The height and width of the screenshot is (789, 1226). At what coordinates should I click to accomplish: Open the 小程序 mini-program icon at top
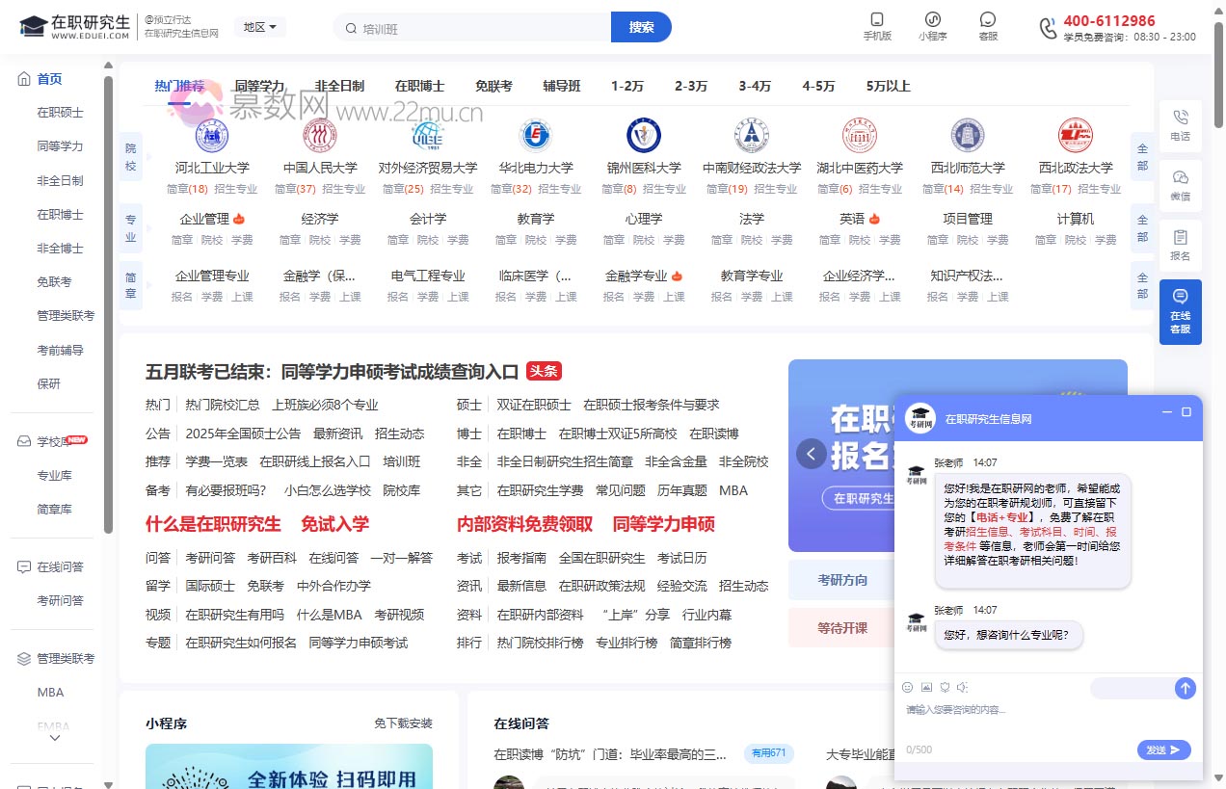coord(932,26)
